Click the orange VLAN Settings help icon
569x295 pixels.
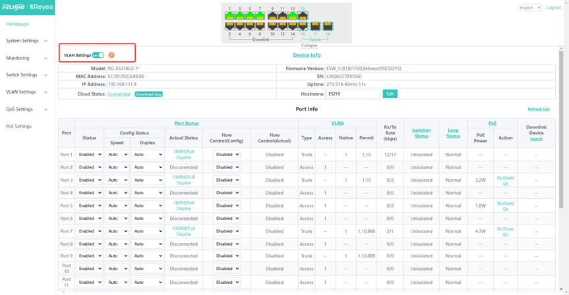point(111,55)
